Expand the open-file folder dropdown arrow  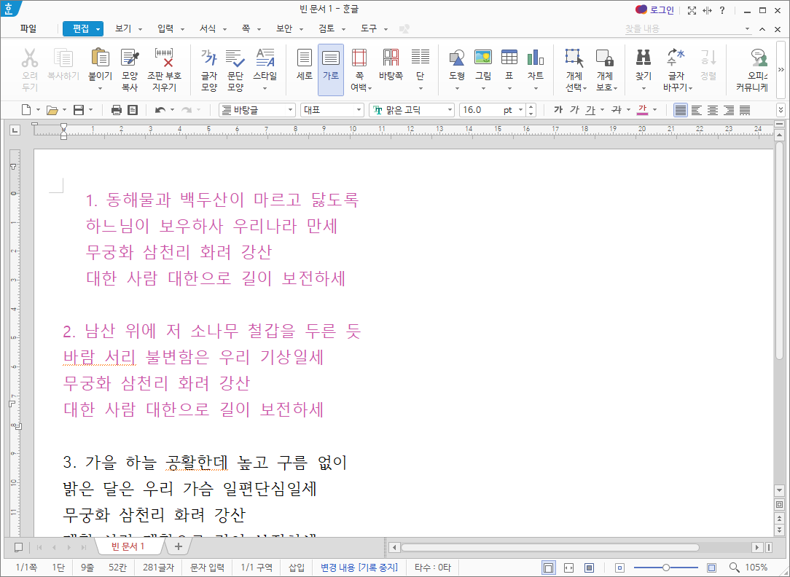point(64,110)
